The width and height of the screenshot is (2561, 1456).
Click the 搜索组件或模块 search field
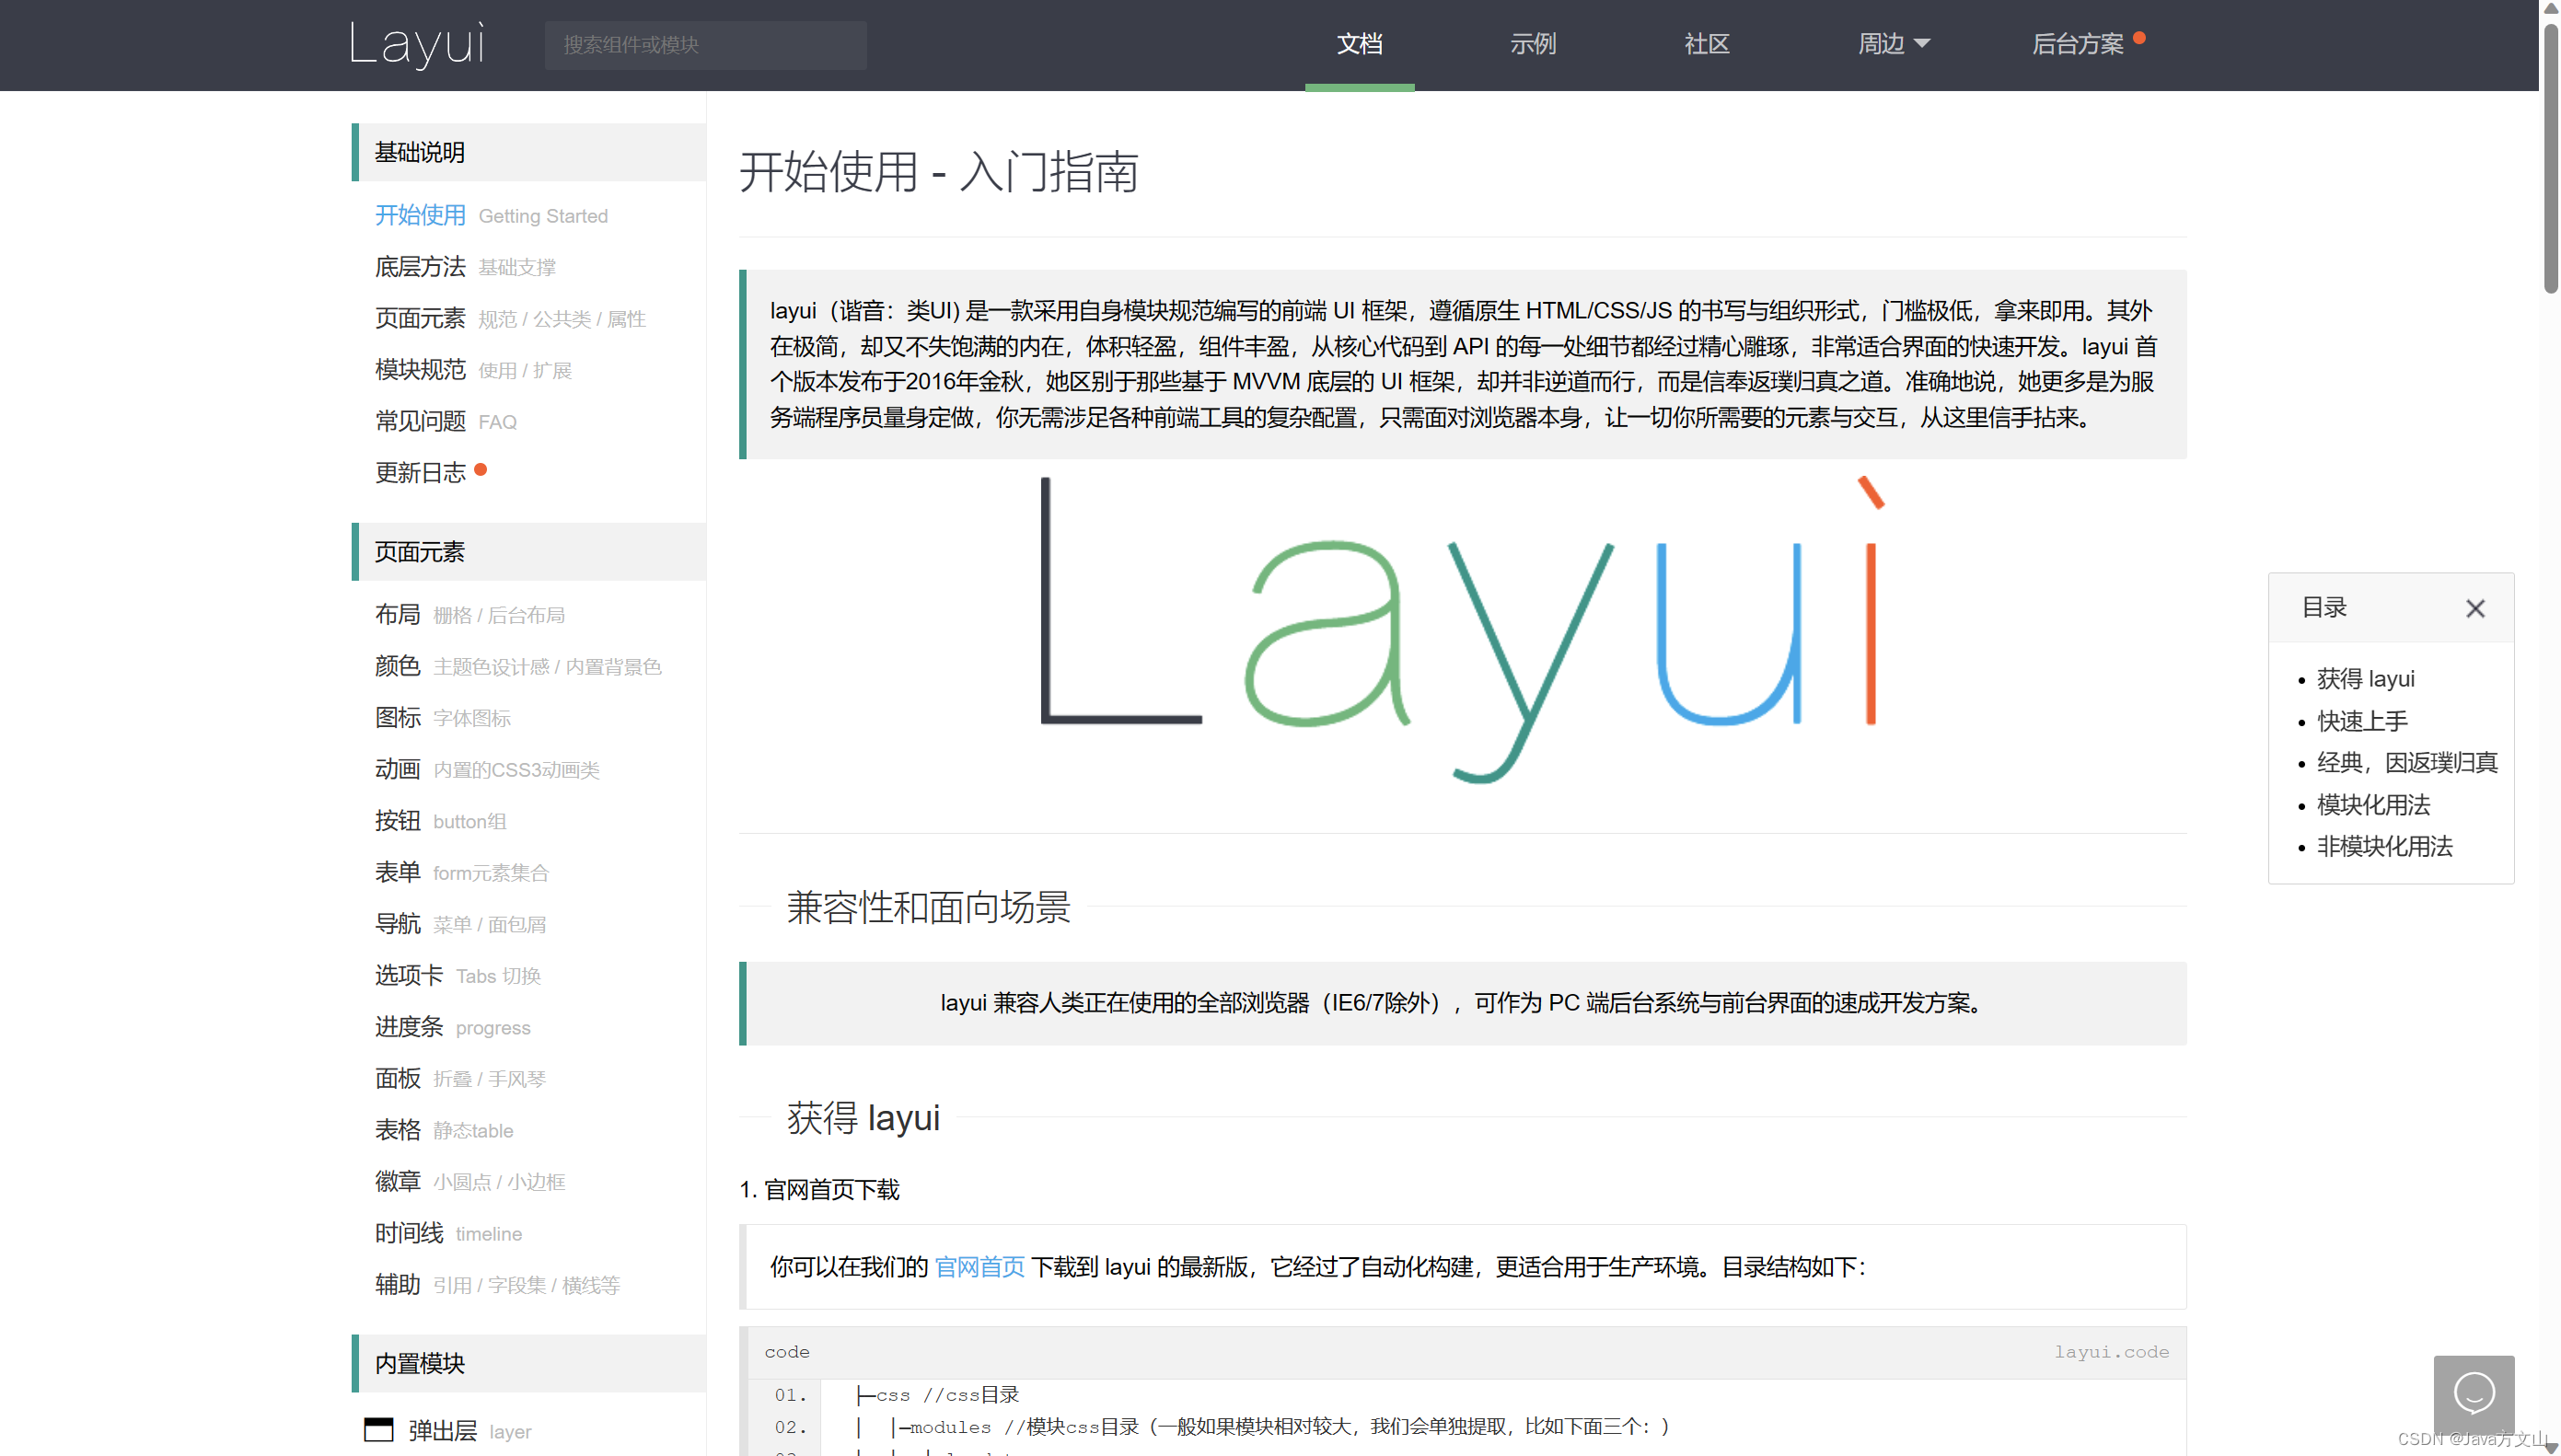coord(705,45)
